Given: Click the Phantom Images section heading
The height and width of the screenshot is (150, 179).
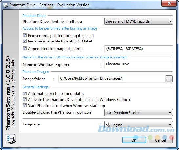Looking at the screenshot, I should 35,72.
